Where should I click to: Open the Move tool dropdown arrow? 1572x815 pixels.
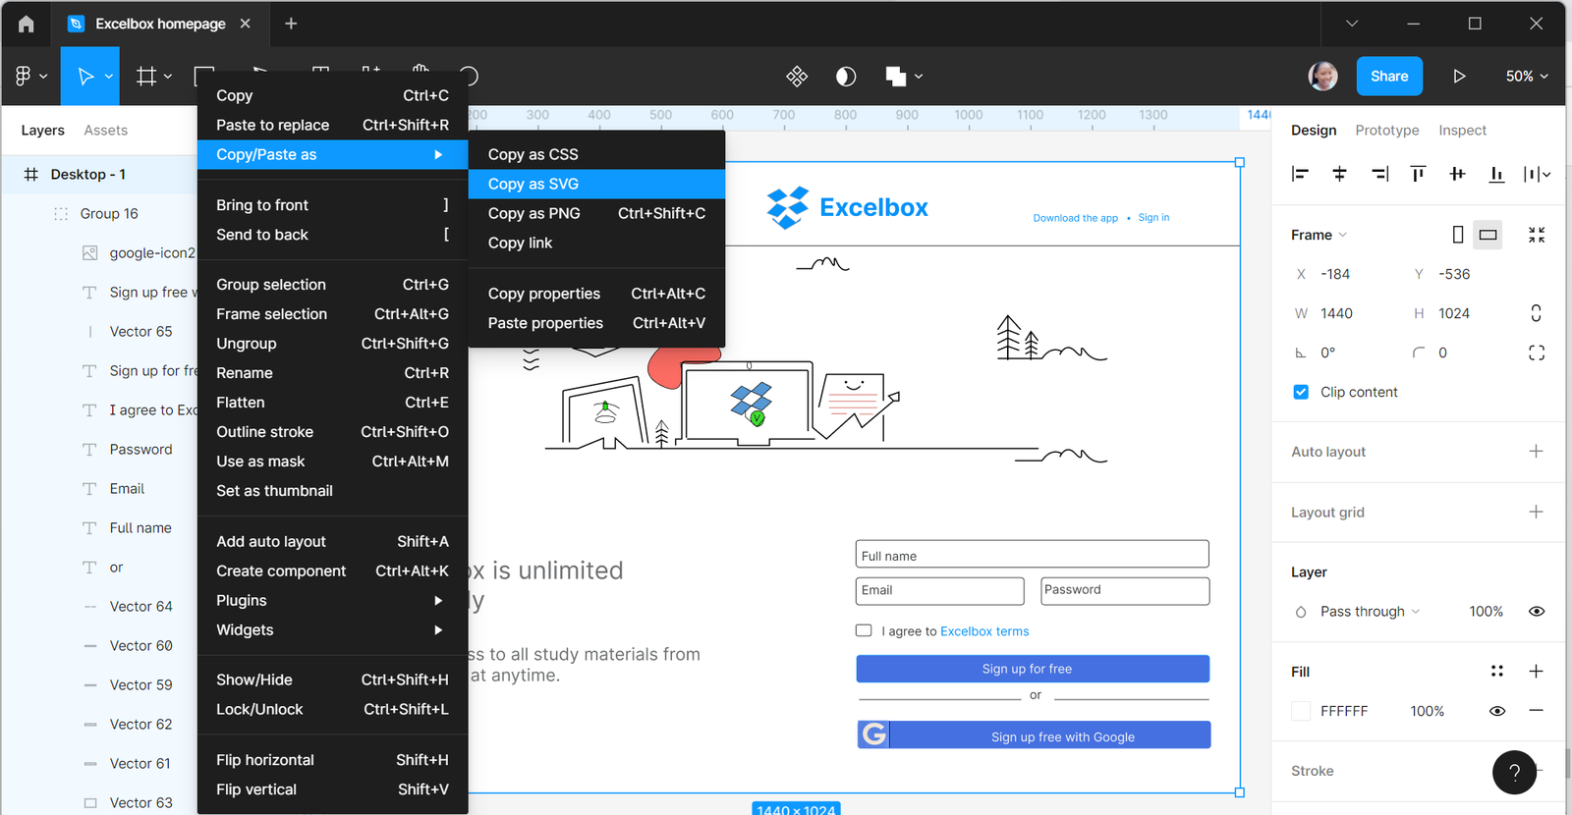point(109,77)
